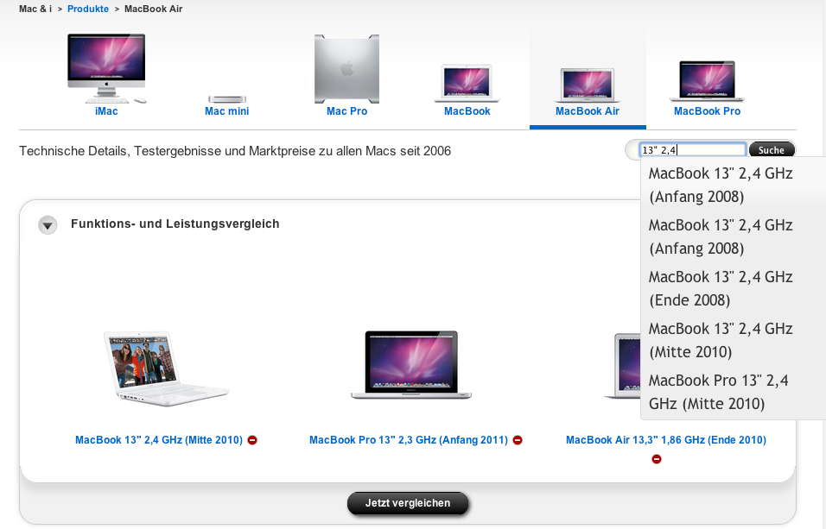Open the MacBook Pro category tab
Screen dimensions: 826x529
point(707,111)
